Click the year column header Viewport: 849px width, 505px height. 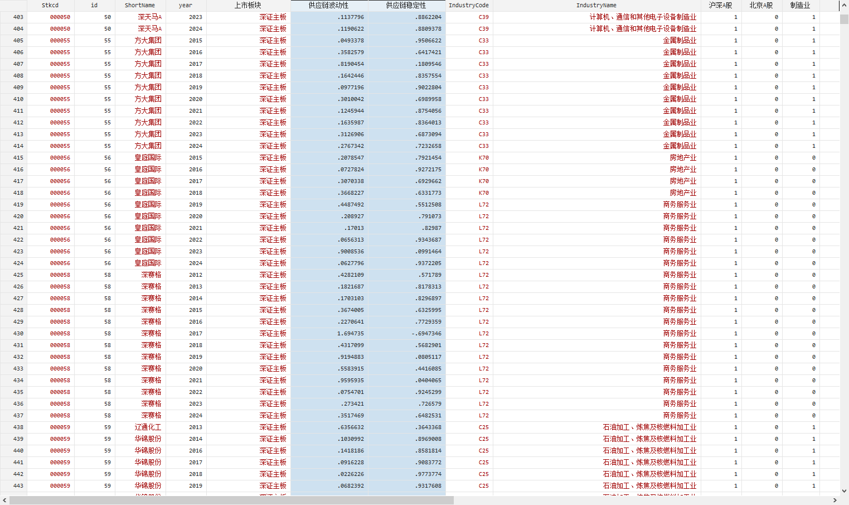[x=186, y=6]
